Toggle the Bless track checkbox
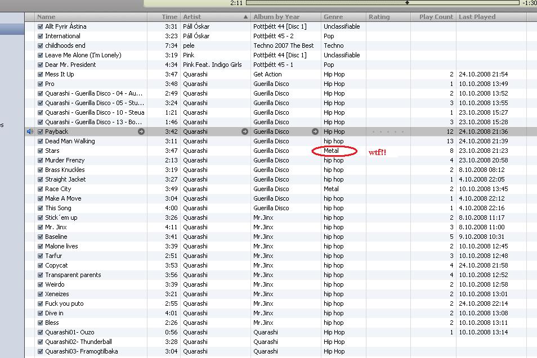The width and height of the screenshot is (537, 358). pyautogui.click(x=40, y=323)
